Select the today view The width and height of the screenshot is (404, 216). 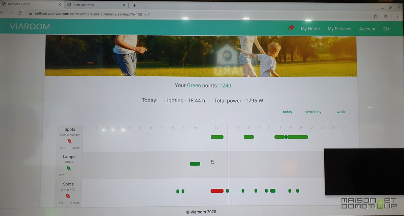coord(287,112)
